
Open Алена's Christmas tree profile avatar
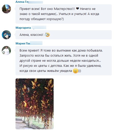[x=6, y=9]
